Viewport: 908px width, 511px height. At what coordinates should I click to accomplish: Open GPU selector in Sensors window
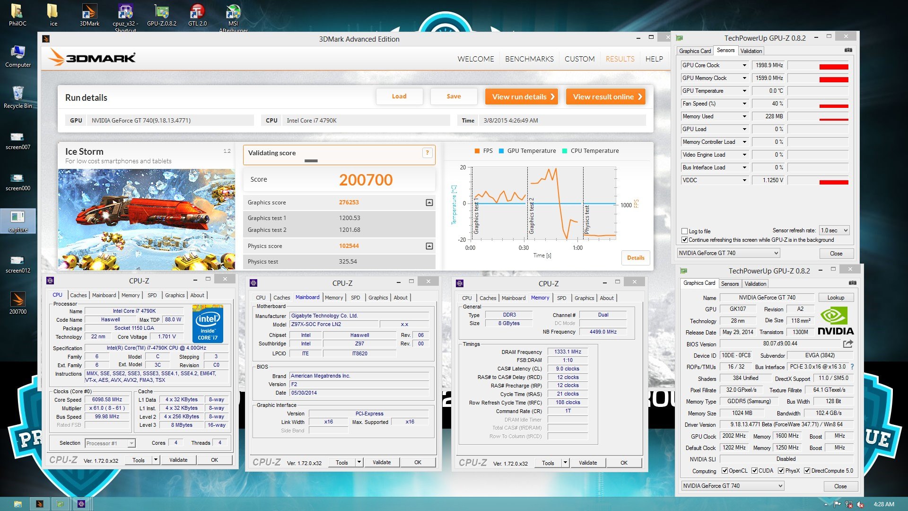[728, 253]
